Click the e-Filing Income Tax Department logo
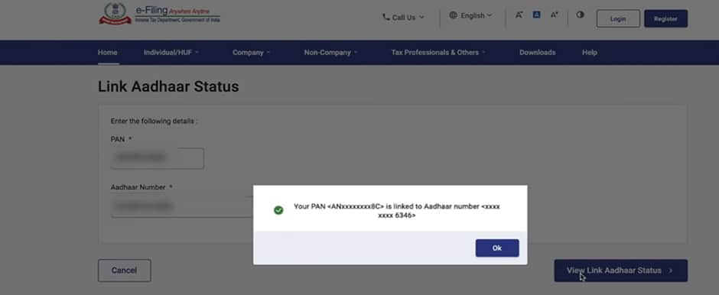 (x=159, y=15)
